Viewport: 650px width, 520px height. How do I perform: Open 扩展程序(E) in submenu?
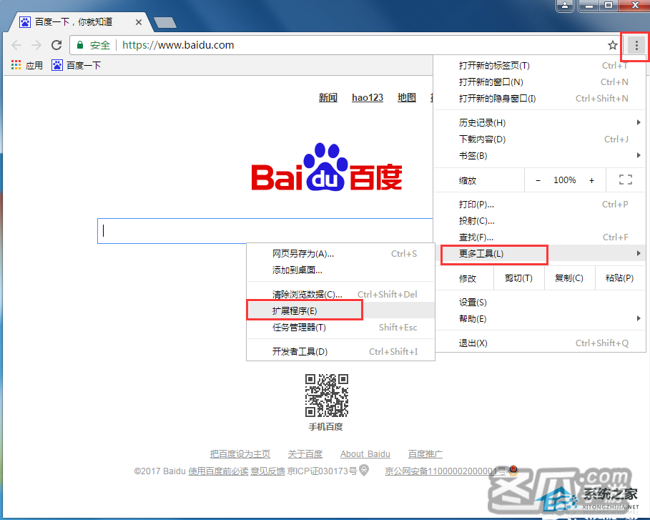[x=341, y=310]
